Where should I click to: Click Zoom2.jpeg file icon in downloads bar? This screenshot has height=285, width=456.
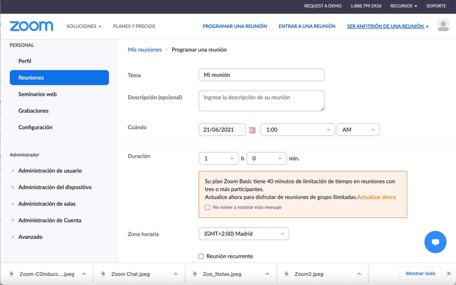pos(287,274)
